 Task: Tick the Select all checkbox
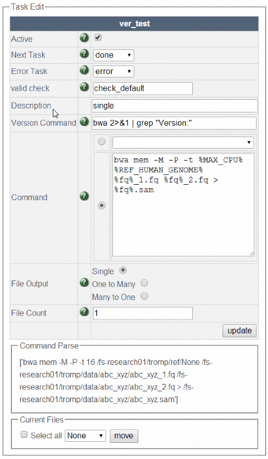[24, 434]
